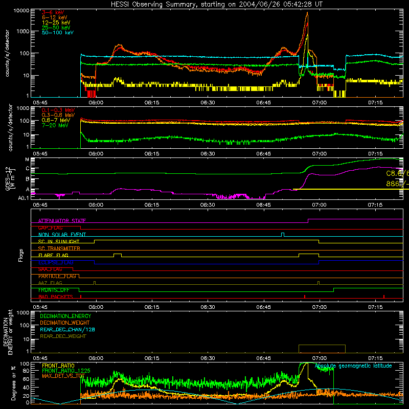The height and width of the screenshot is (409, 409).
Task: Click the MAX_DET_VS_TOT legend label
Action: pyautogui.click(x=63, y=376)
